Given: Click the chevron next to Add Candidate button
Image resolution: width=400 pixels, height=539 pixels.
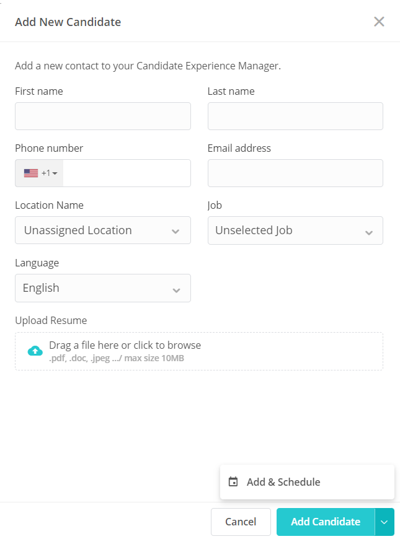Looking at the screenshot, I should 385,522.
